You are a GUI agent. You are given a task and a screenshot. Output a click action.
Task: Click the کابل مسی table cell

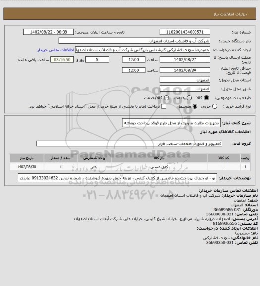(x=159, y=167)
